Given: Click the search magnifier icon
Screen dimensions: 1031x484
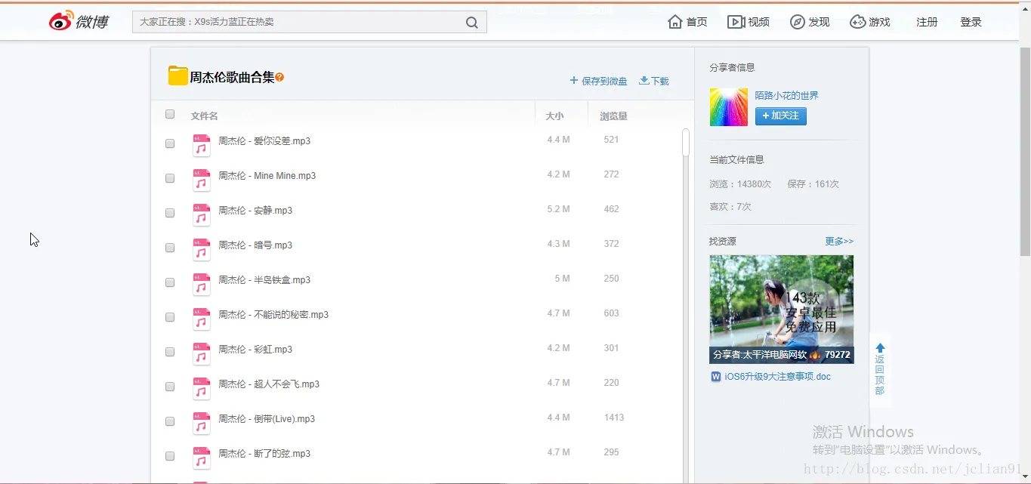Looking at the screenshot, I should [472, 23].
